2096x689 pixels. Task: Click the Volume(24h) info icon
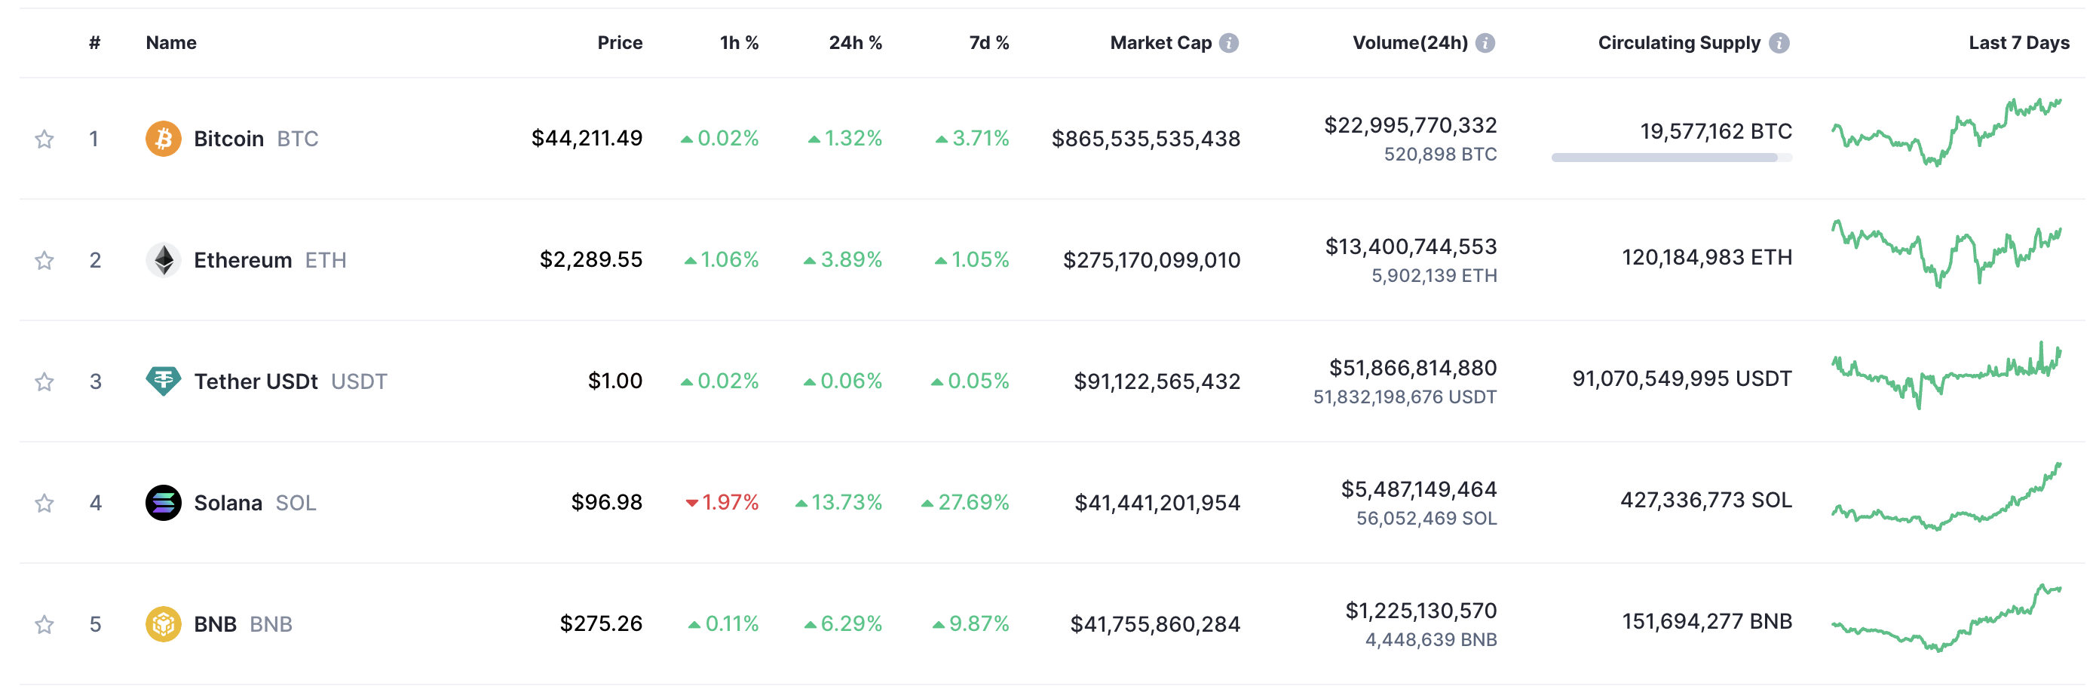1485,43
